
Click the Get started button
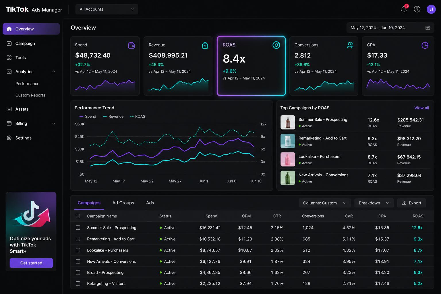coord(31,263)
